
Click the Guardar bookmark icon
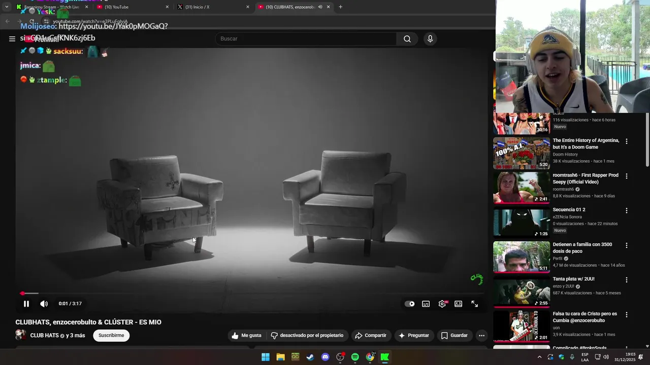444,336
